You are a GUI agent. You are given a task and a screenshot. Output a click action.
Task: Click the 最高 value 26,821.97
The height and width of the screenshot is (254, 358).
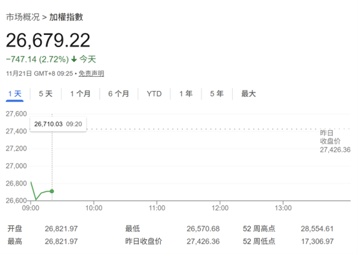61,242
